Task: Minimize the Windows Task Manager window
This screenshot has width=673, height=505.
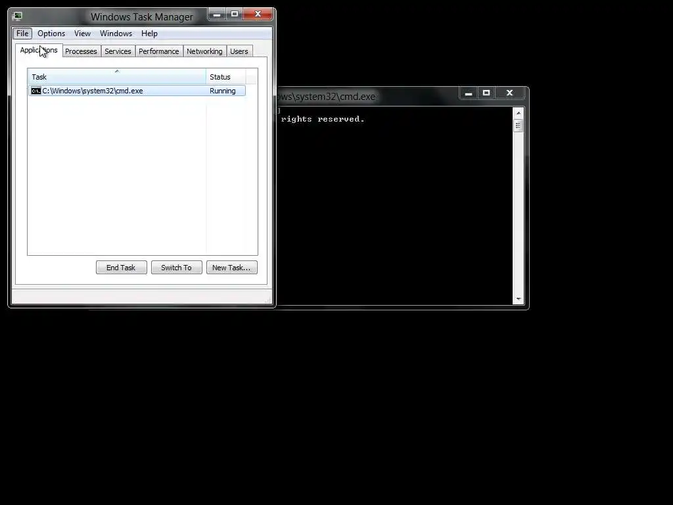Action: click(x=217, y=14)
